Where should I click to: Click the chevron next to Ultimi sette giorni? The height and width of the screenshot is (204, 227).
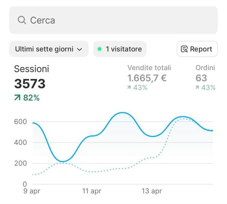pyautogui.click(x=80, y=50)
